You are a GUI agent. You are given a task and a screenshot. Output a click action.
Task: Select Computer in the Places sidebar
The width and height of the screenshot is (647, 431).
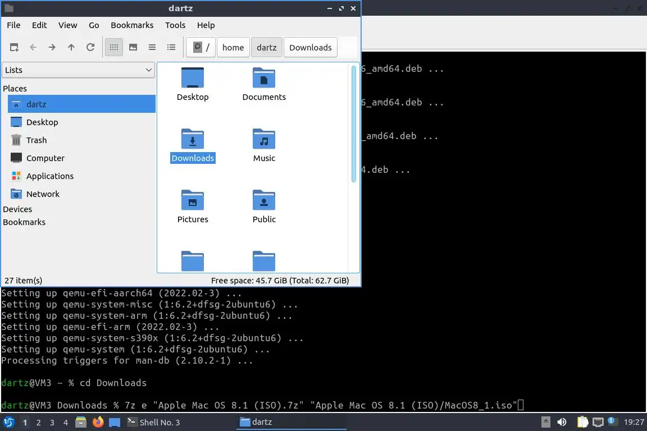[81, 158]
